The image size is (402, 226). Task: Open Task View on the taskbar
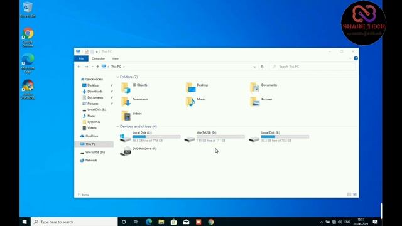pyautogui.click(x=136, y=222)
